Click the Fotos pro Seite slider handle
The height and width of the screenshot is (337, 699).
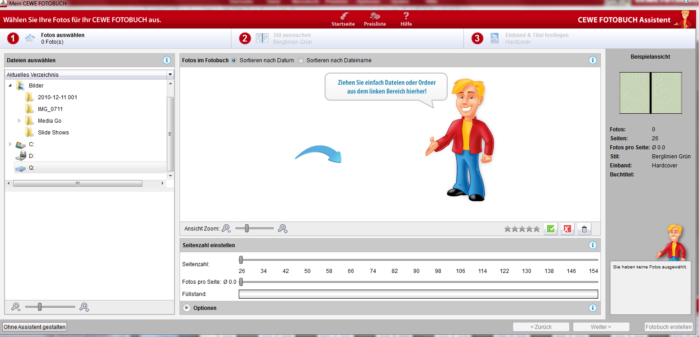click(x=241, y=282)
